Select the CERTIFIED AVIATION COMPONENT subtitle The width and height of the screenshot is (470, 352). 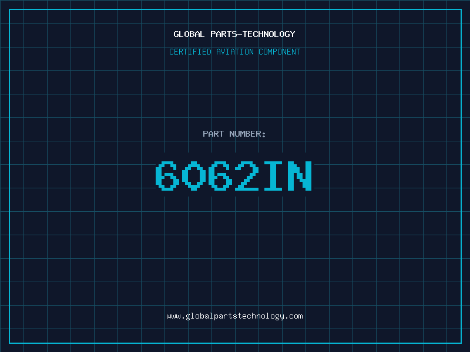pyautogui.click(x=234, y=52)
